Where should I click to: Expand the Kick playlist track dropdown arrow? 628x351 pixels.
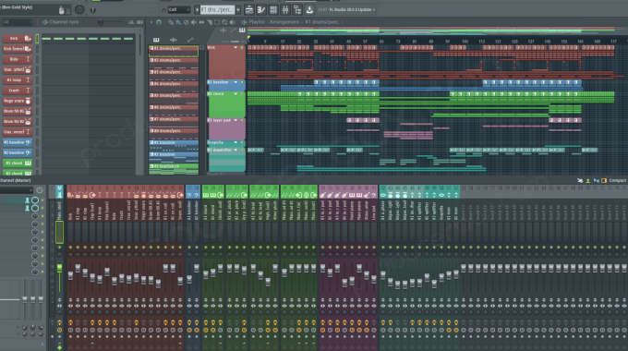click(235, 48)
